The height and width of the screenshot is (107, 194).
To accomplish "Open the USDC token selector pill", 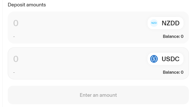I will click(x=166, y=59).
